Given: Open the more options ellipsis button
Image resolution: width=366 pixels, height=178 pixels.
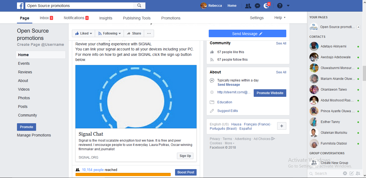Looking at the screenshot, I should [149, 33].
